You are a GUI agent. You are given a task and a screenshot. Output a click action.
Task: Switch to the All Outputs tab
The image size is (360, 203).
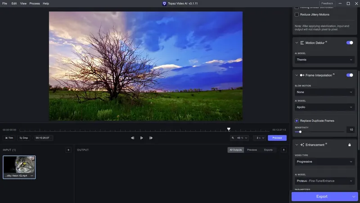(x=235, y=150)
